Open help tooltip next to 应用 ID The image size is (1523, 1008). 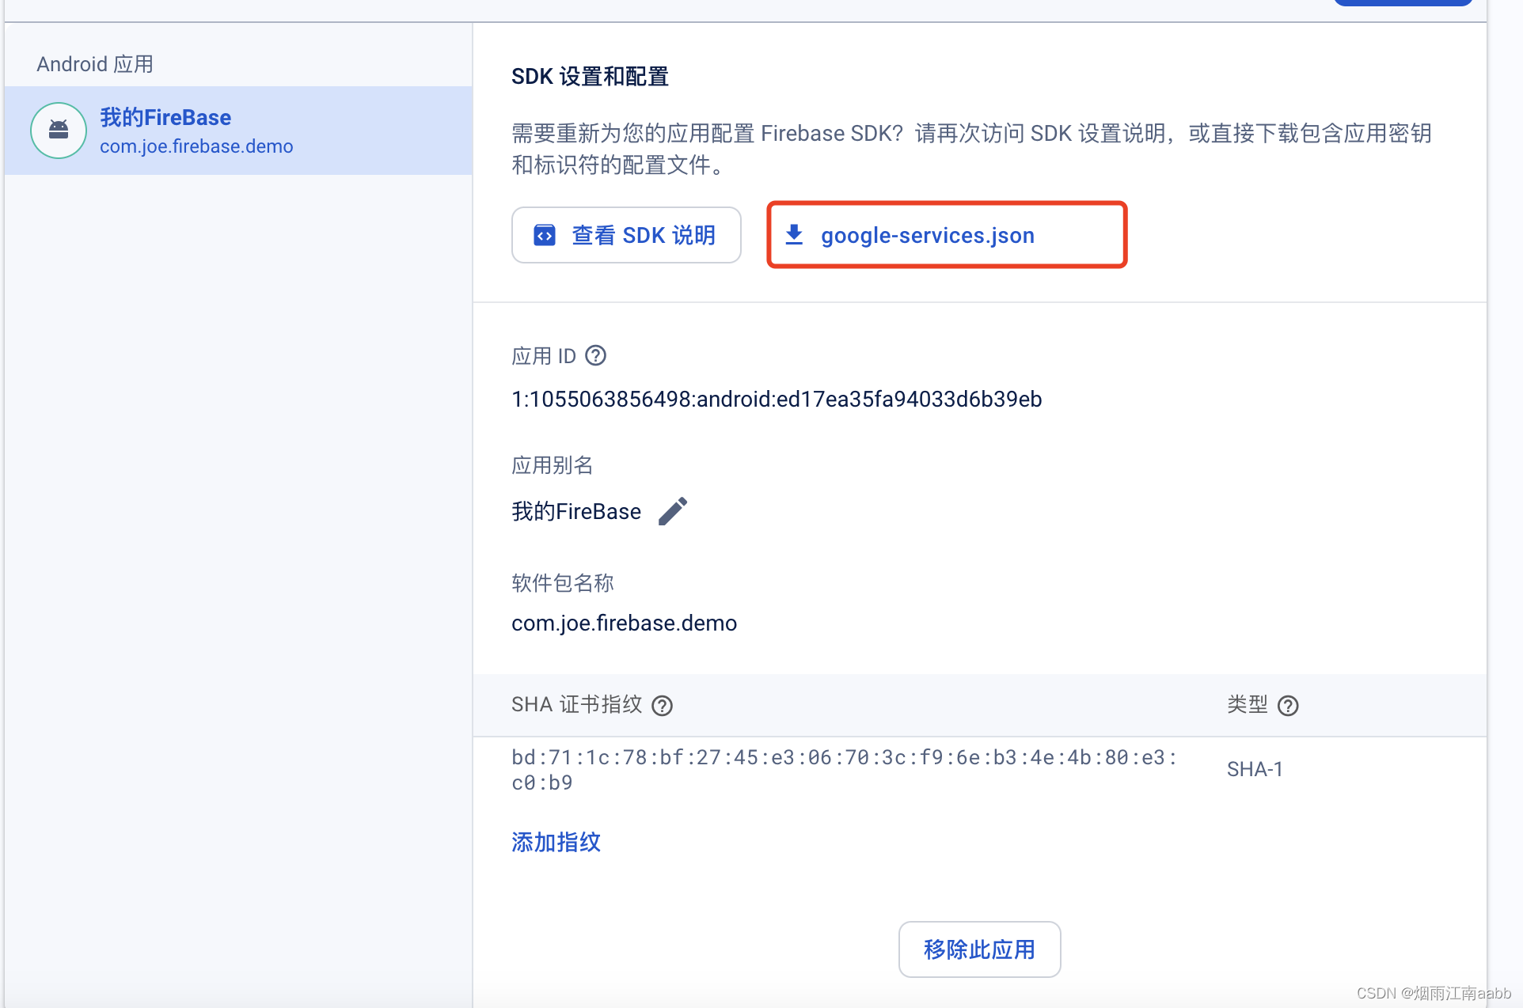click(x=595, y=356)
